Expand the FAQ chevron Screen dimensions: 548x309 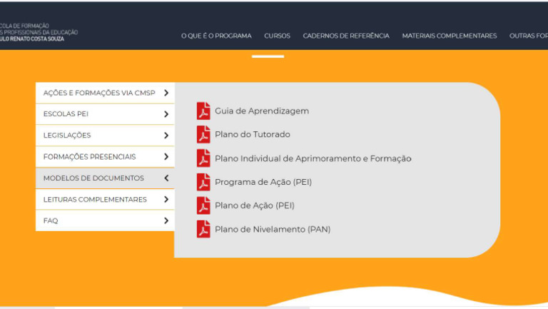click(x=166, y=221)
